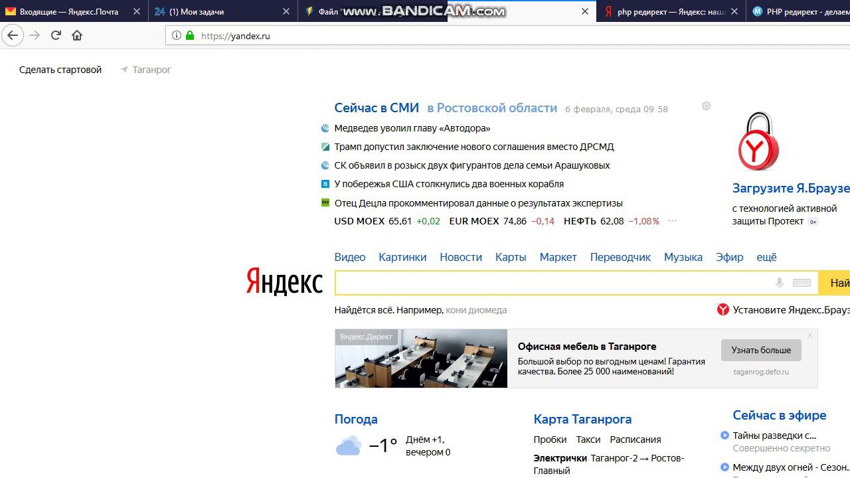Click the red Y icon beside Установите Яндекс.Браузер
Viewport: 850px width, 478px height.
point(723,309)
